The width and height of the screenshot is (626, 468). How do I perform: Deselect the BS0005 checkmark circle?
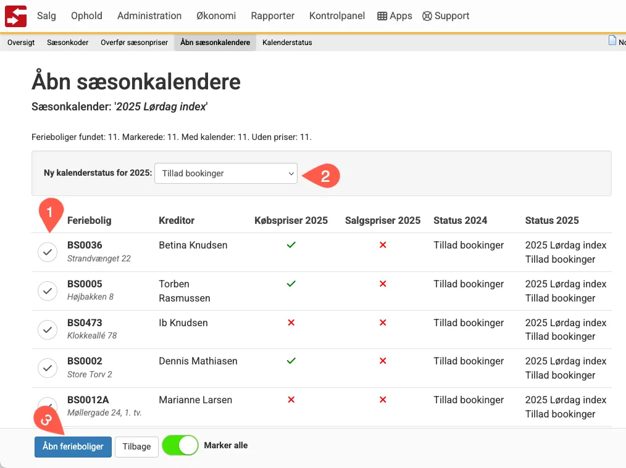[48, 290]
